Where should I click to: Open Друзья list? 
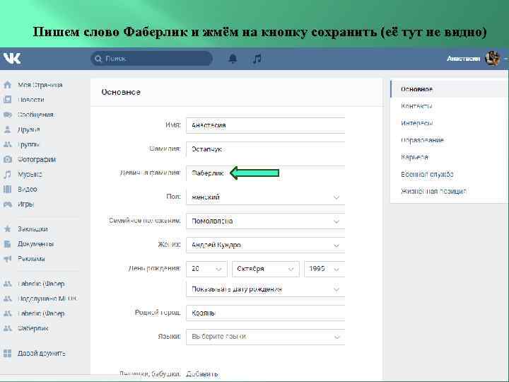pyautogui.click(x=28, y=129)
